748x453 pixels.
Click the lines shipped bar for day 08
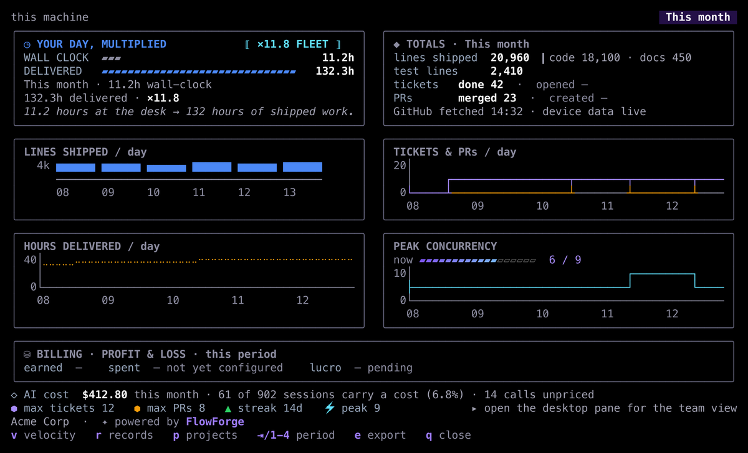point(75,167)
